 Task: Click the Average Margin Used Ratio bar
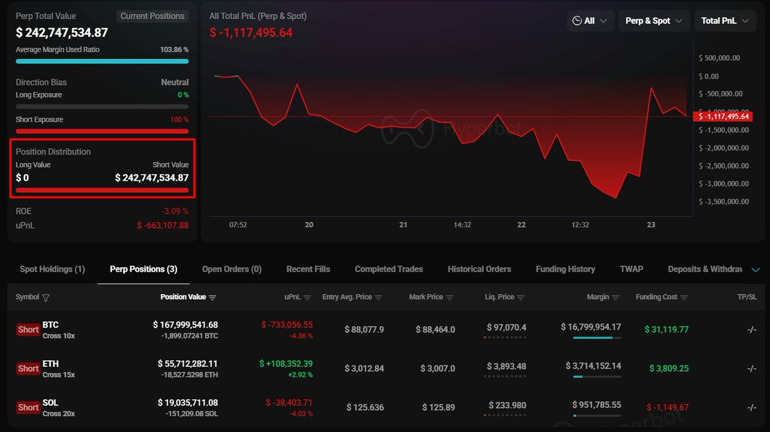coord(102,62)
